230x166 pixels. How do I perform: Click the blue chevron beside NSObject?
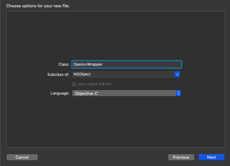click(177, 75)
